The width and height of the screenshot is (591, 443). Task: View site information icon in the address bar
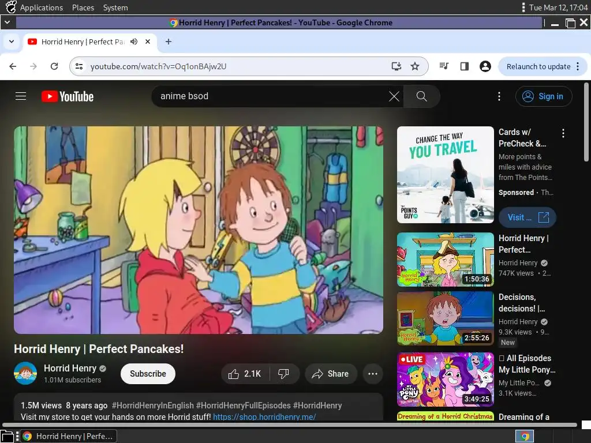tap(79, 66)
